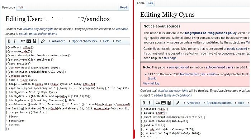Expand Special characters in Miley Cyrus toolbar
This screenshot has height=139, width=251.
[x=218, y=103]
